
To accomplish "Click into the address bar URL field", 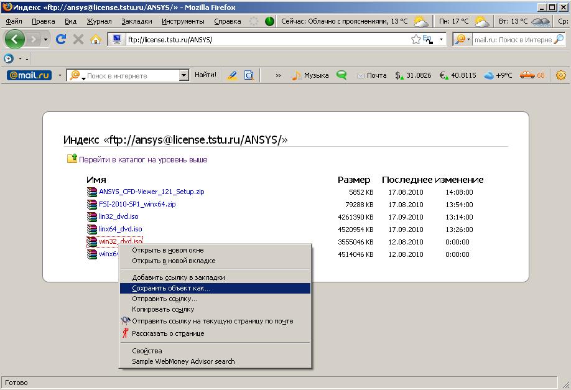I will 267,39.
